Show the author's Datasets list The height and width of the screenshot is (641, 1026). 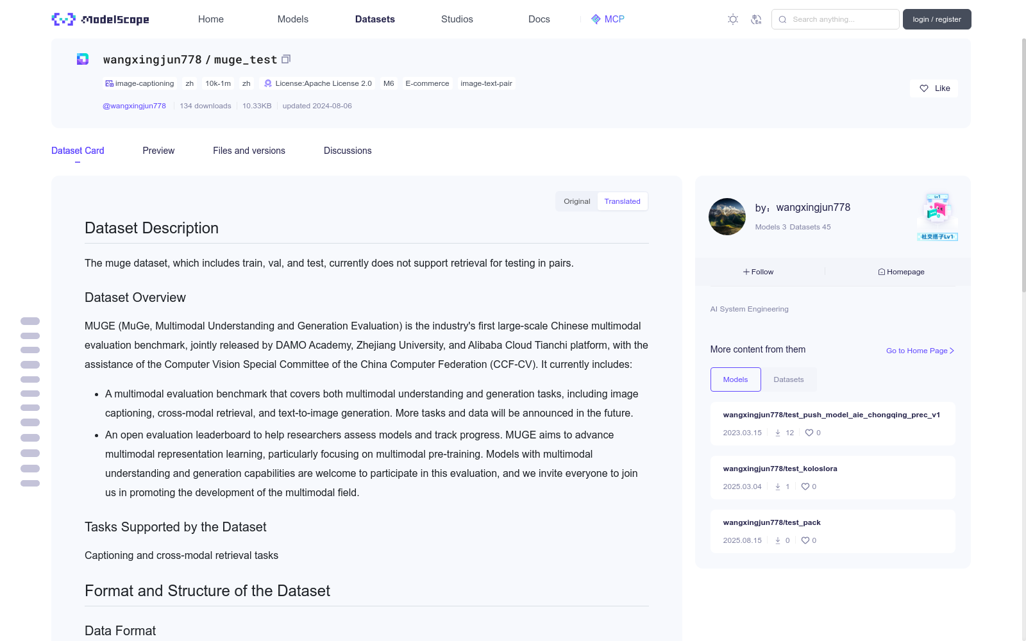click(x=788, y=379)
